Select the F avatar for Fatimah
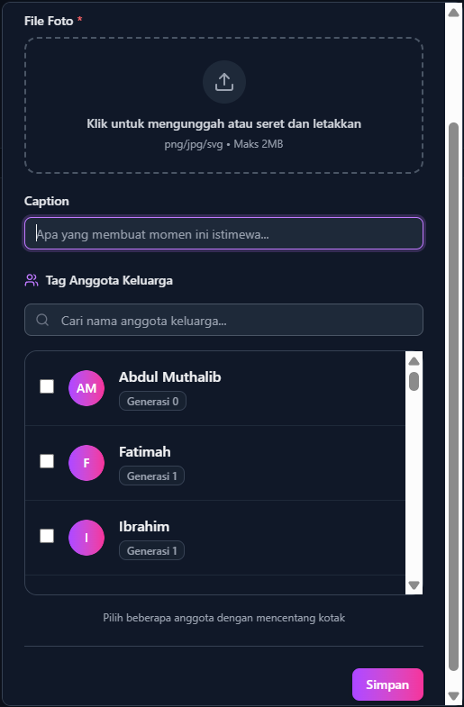 click(86, 463)
